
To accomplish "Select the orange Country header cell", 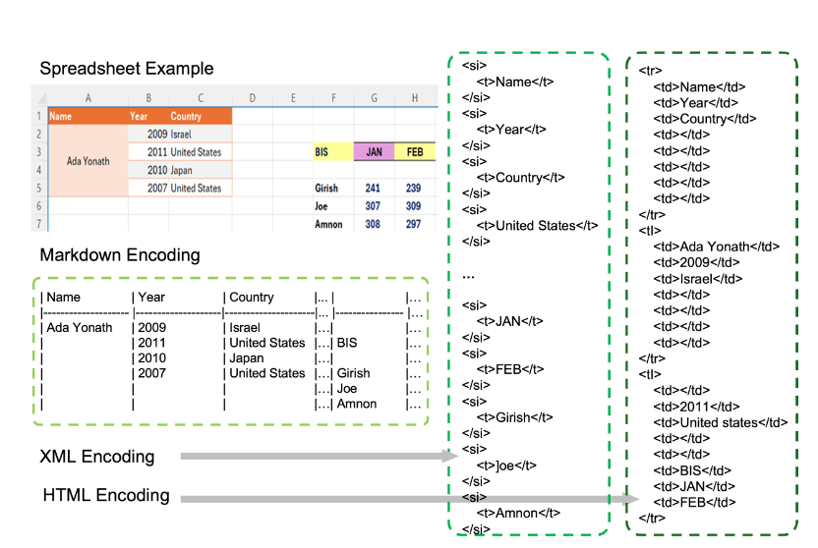I will (x=201, y=116).
